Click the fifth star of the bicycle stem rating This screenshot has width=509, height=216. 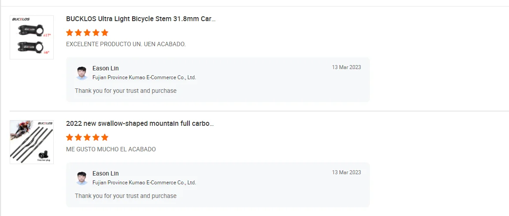click(x=104, y=33)
